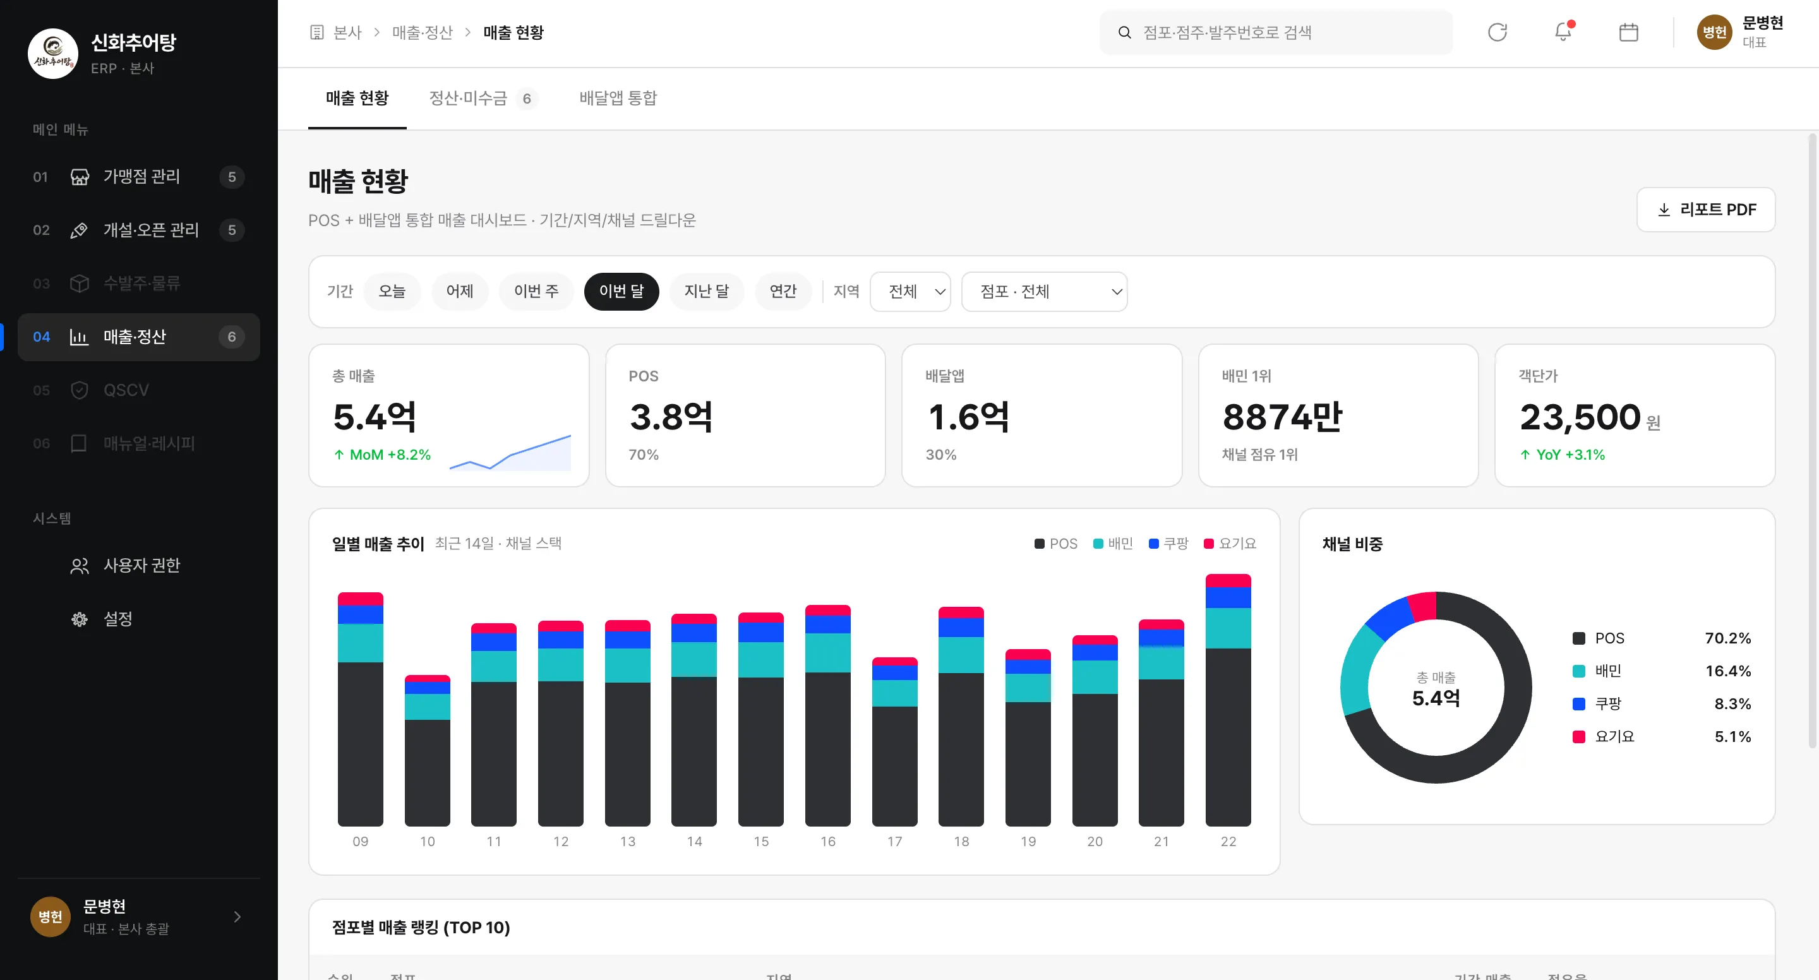
Task: Switch to 매출 현황 tab
Action: tap(357, 98)
